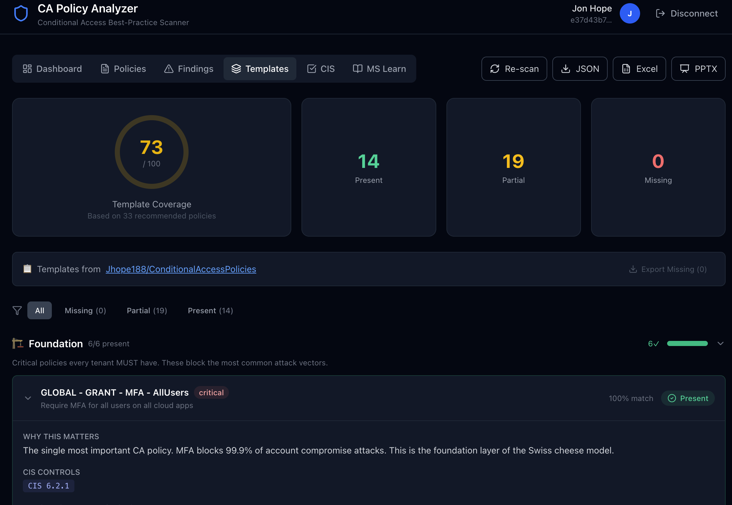
Task: Click the Policies document icon
Action: pos(105,69)
